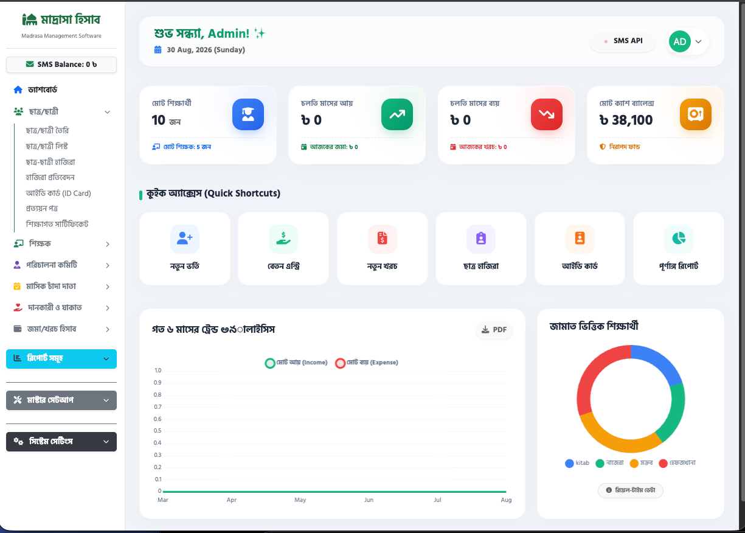Toggle the মোট আয় (Income) chart legend

click(x=296, y=363)
